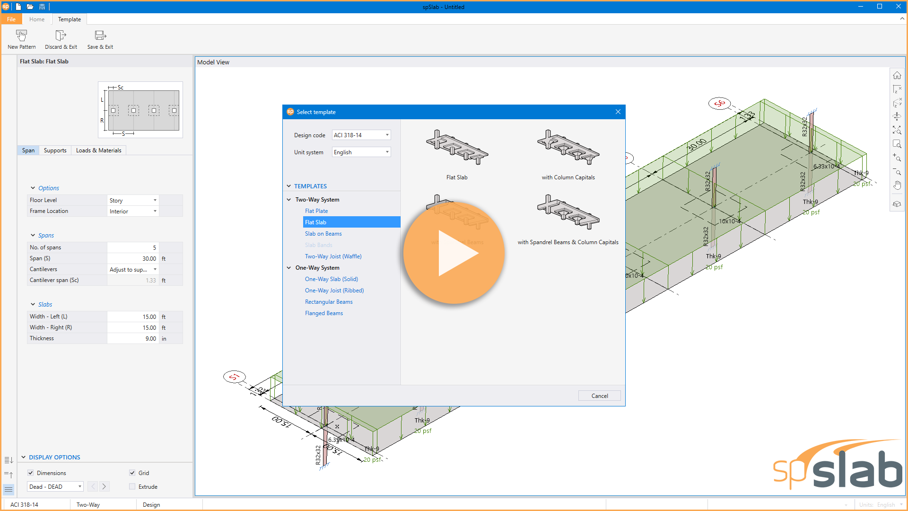Collapse the Spans section

(x=33, y=235)
